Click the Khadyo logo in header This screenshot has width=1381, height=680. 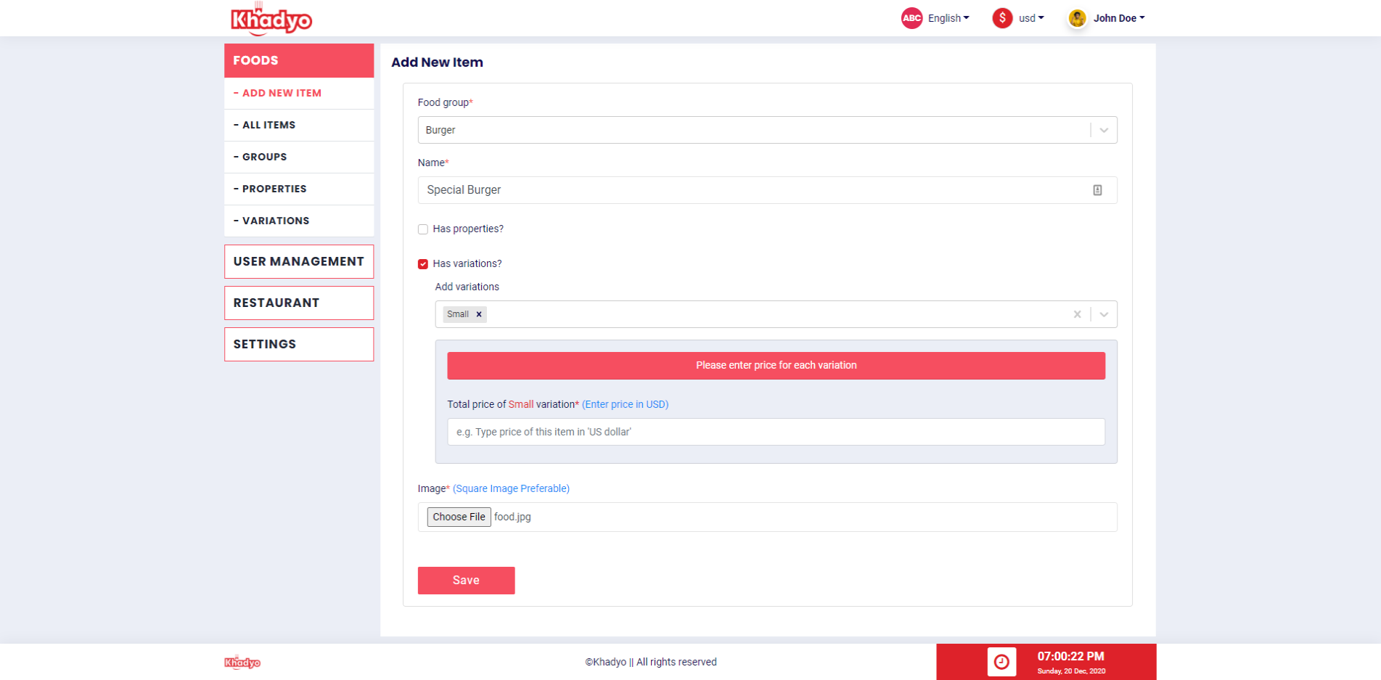pos(271,19)
